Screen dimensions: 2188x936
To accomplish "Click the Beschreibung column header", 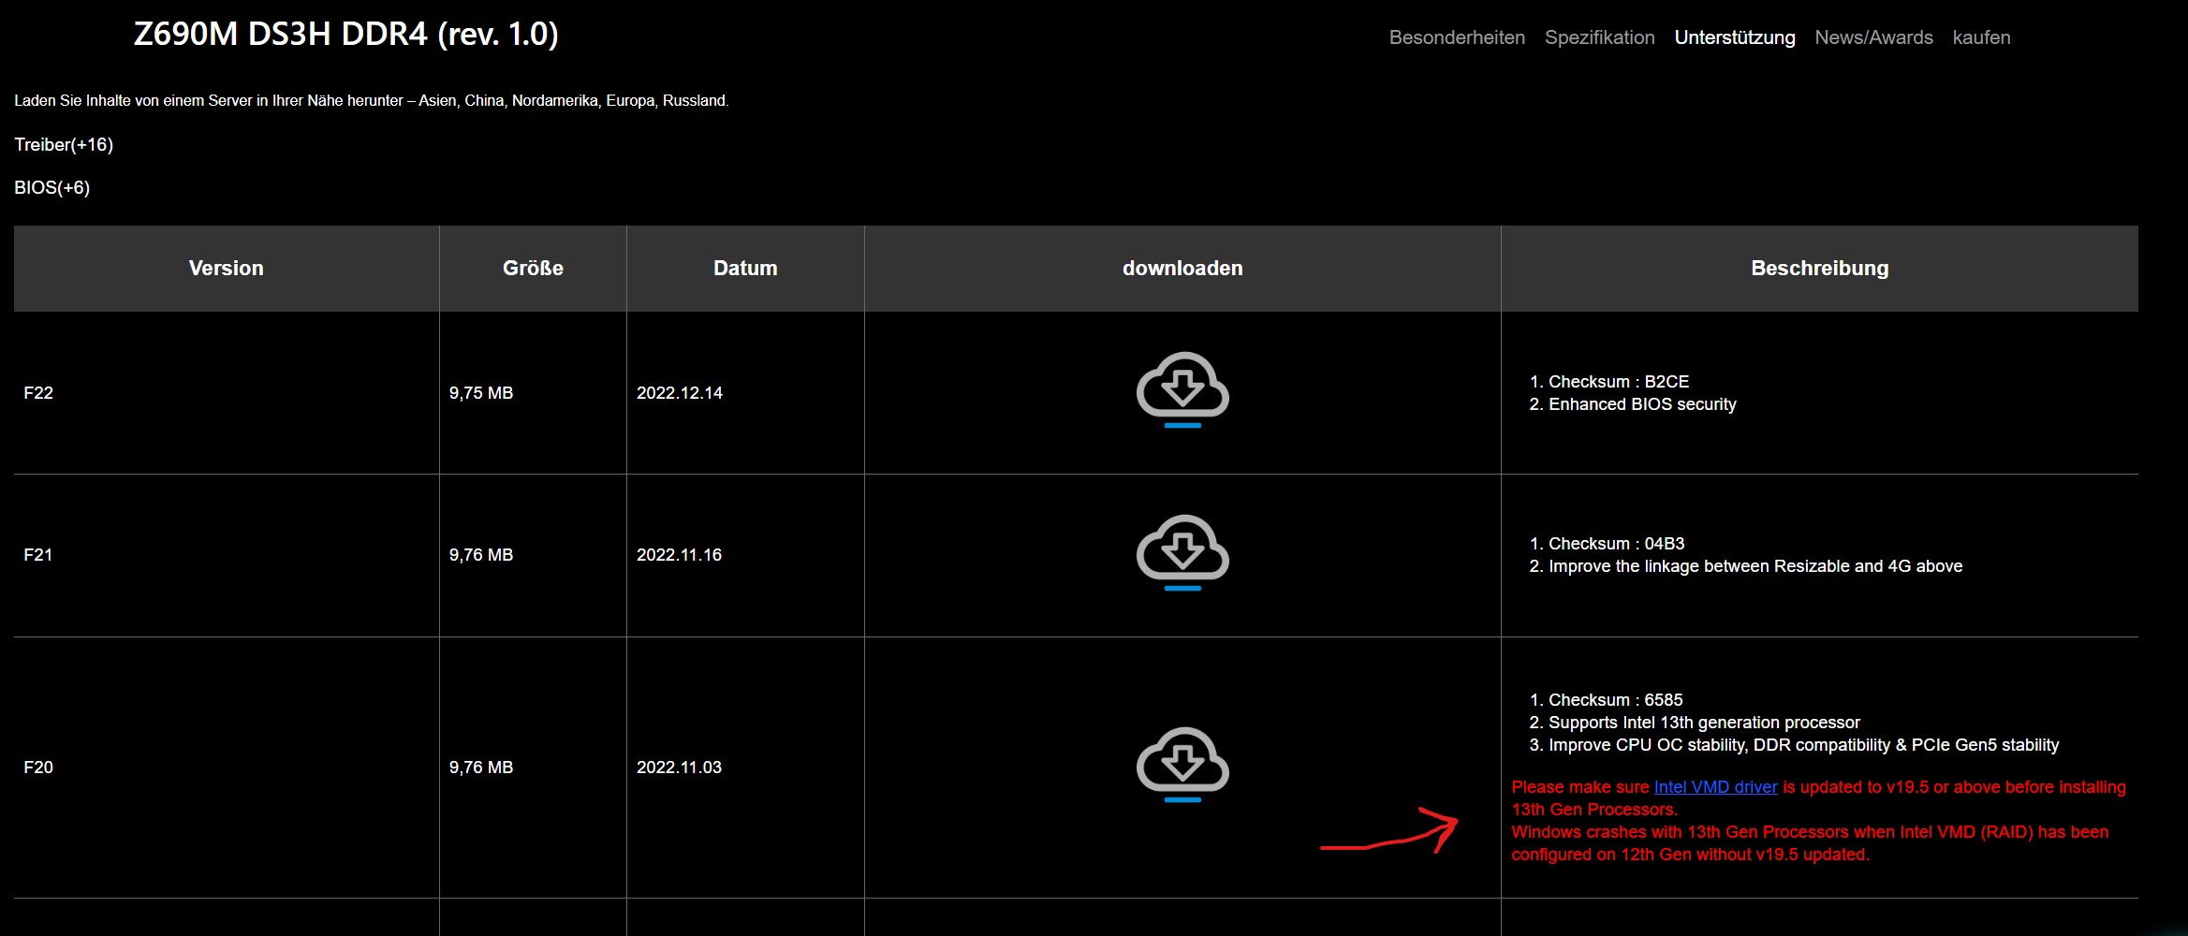I will pos(1819,268).
